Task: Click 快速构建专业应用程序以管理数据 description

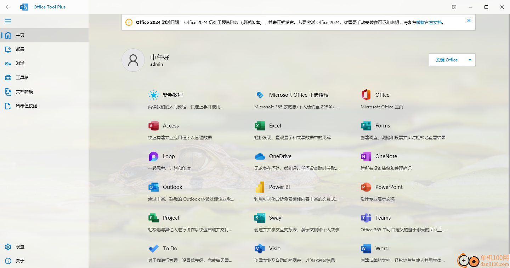Action: (180, 137)
